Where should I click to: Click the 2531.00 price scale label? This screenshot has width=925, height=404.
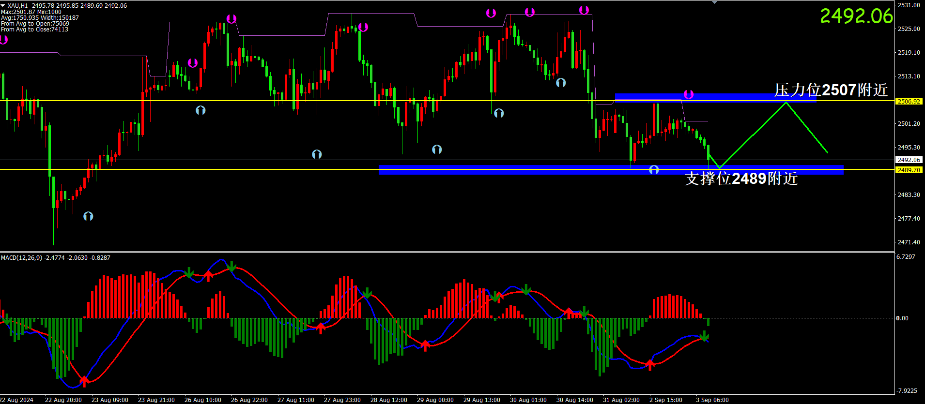pyautogui.click(x=909, y=5)
